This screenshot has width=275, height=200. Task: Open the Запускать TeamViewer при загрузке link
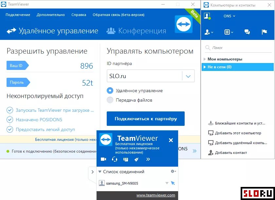point(55,110)
